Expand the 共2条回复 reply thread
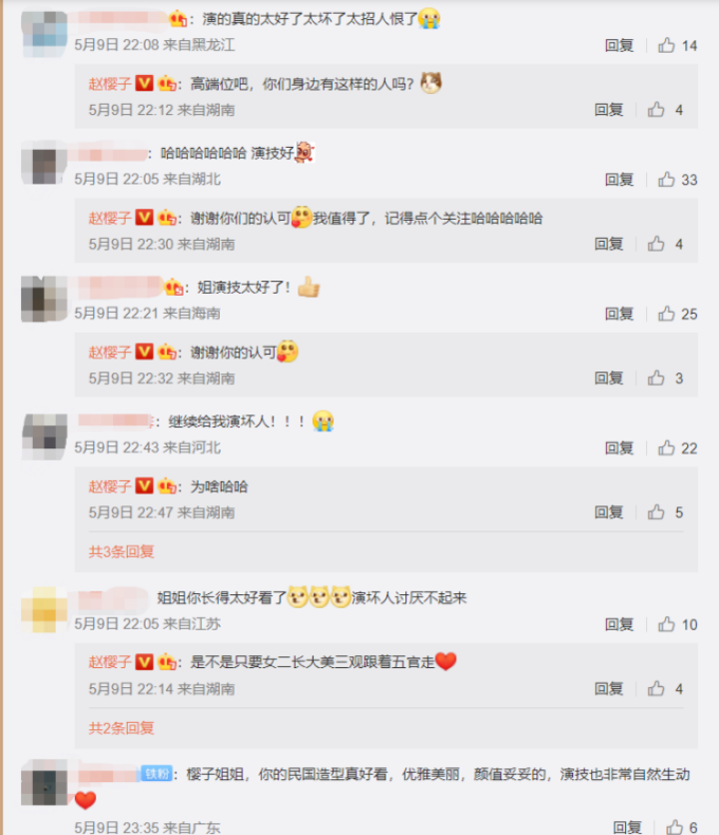This screenshot has height=835, width=719. coord(122,728)
